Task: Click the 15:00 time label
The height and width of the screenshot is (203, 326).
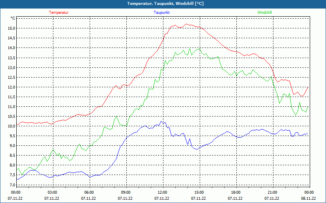Action: [x=200, y=192]
